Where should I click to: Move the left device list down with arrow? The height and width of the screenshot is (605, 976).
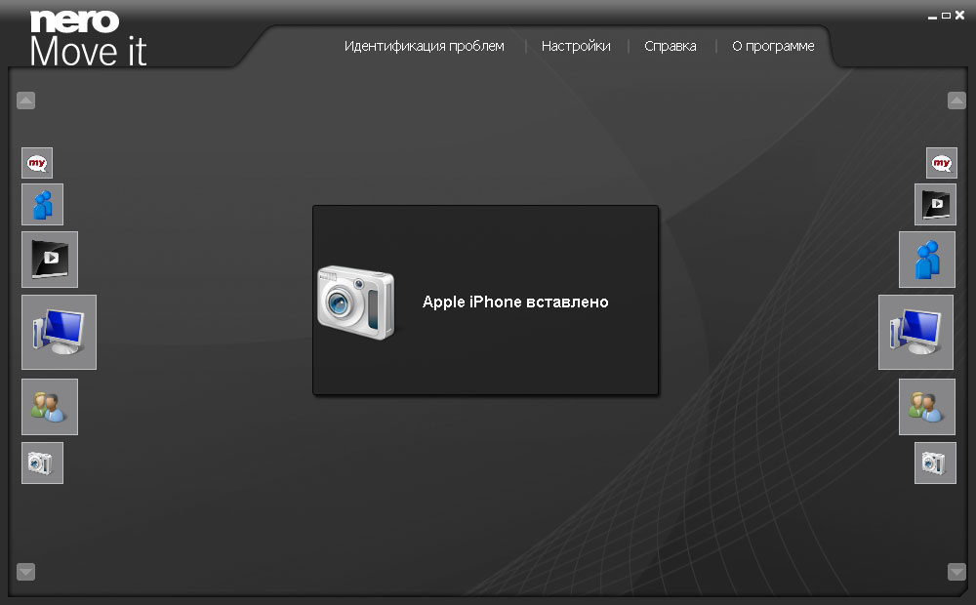25,572
